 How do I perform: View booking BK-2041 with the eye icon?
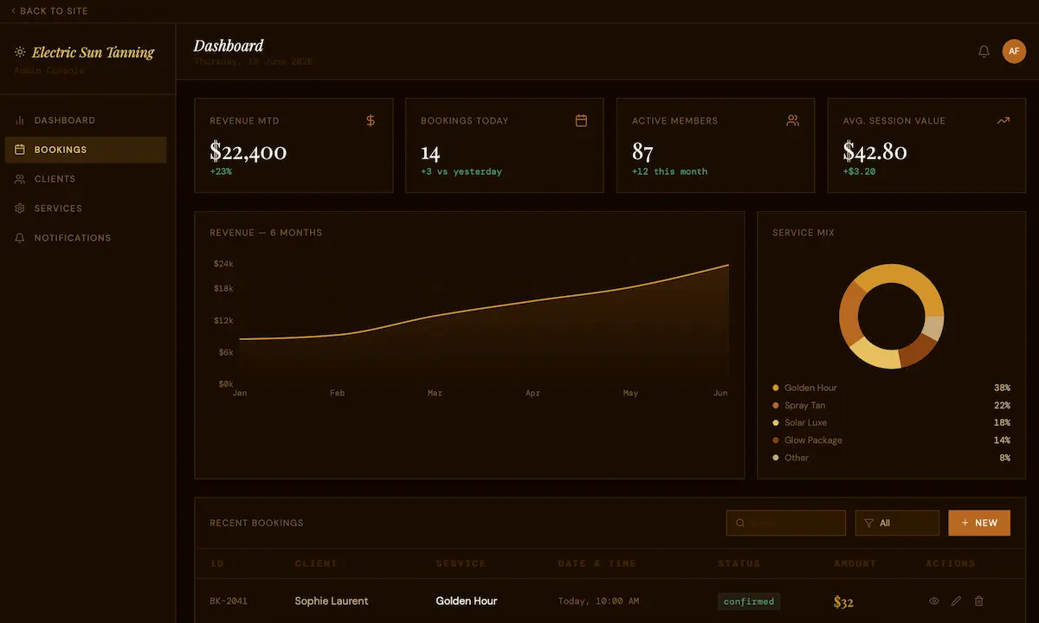(933, 601)
